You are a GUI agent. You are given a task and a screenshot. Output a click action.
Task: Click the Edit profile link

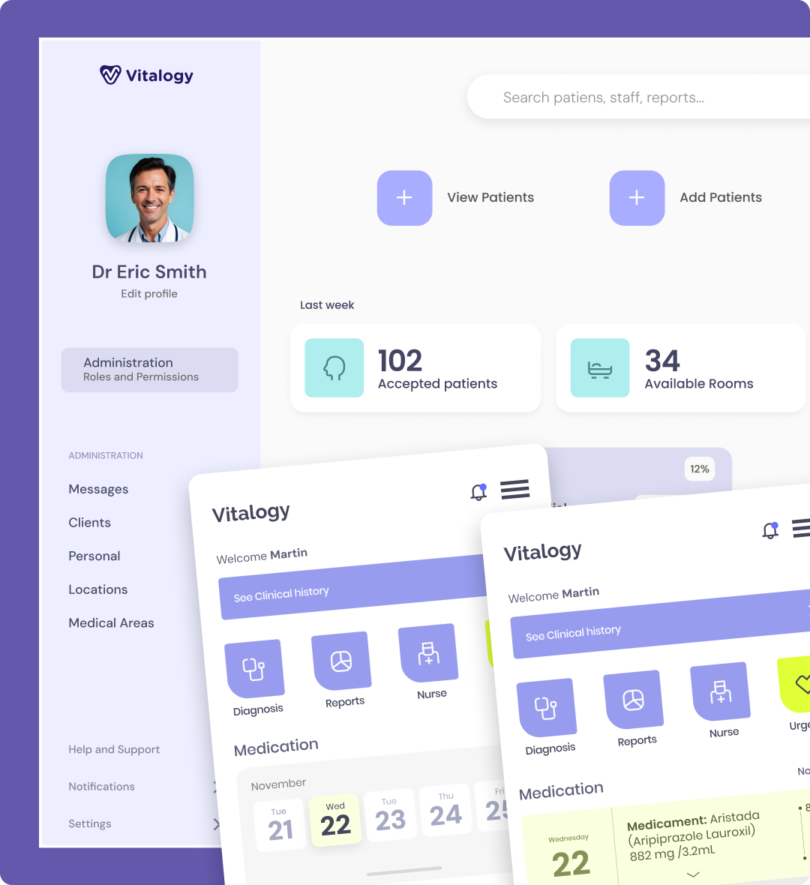click(x=148, y=293)
